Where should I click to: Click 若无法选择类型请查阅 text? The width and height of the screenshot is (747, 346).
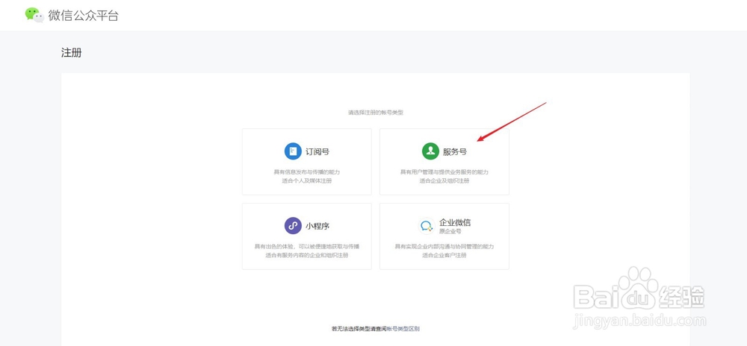click(359, 328)
